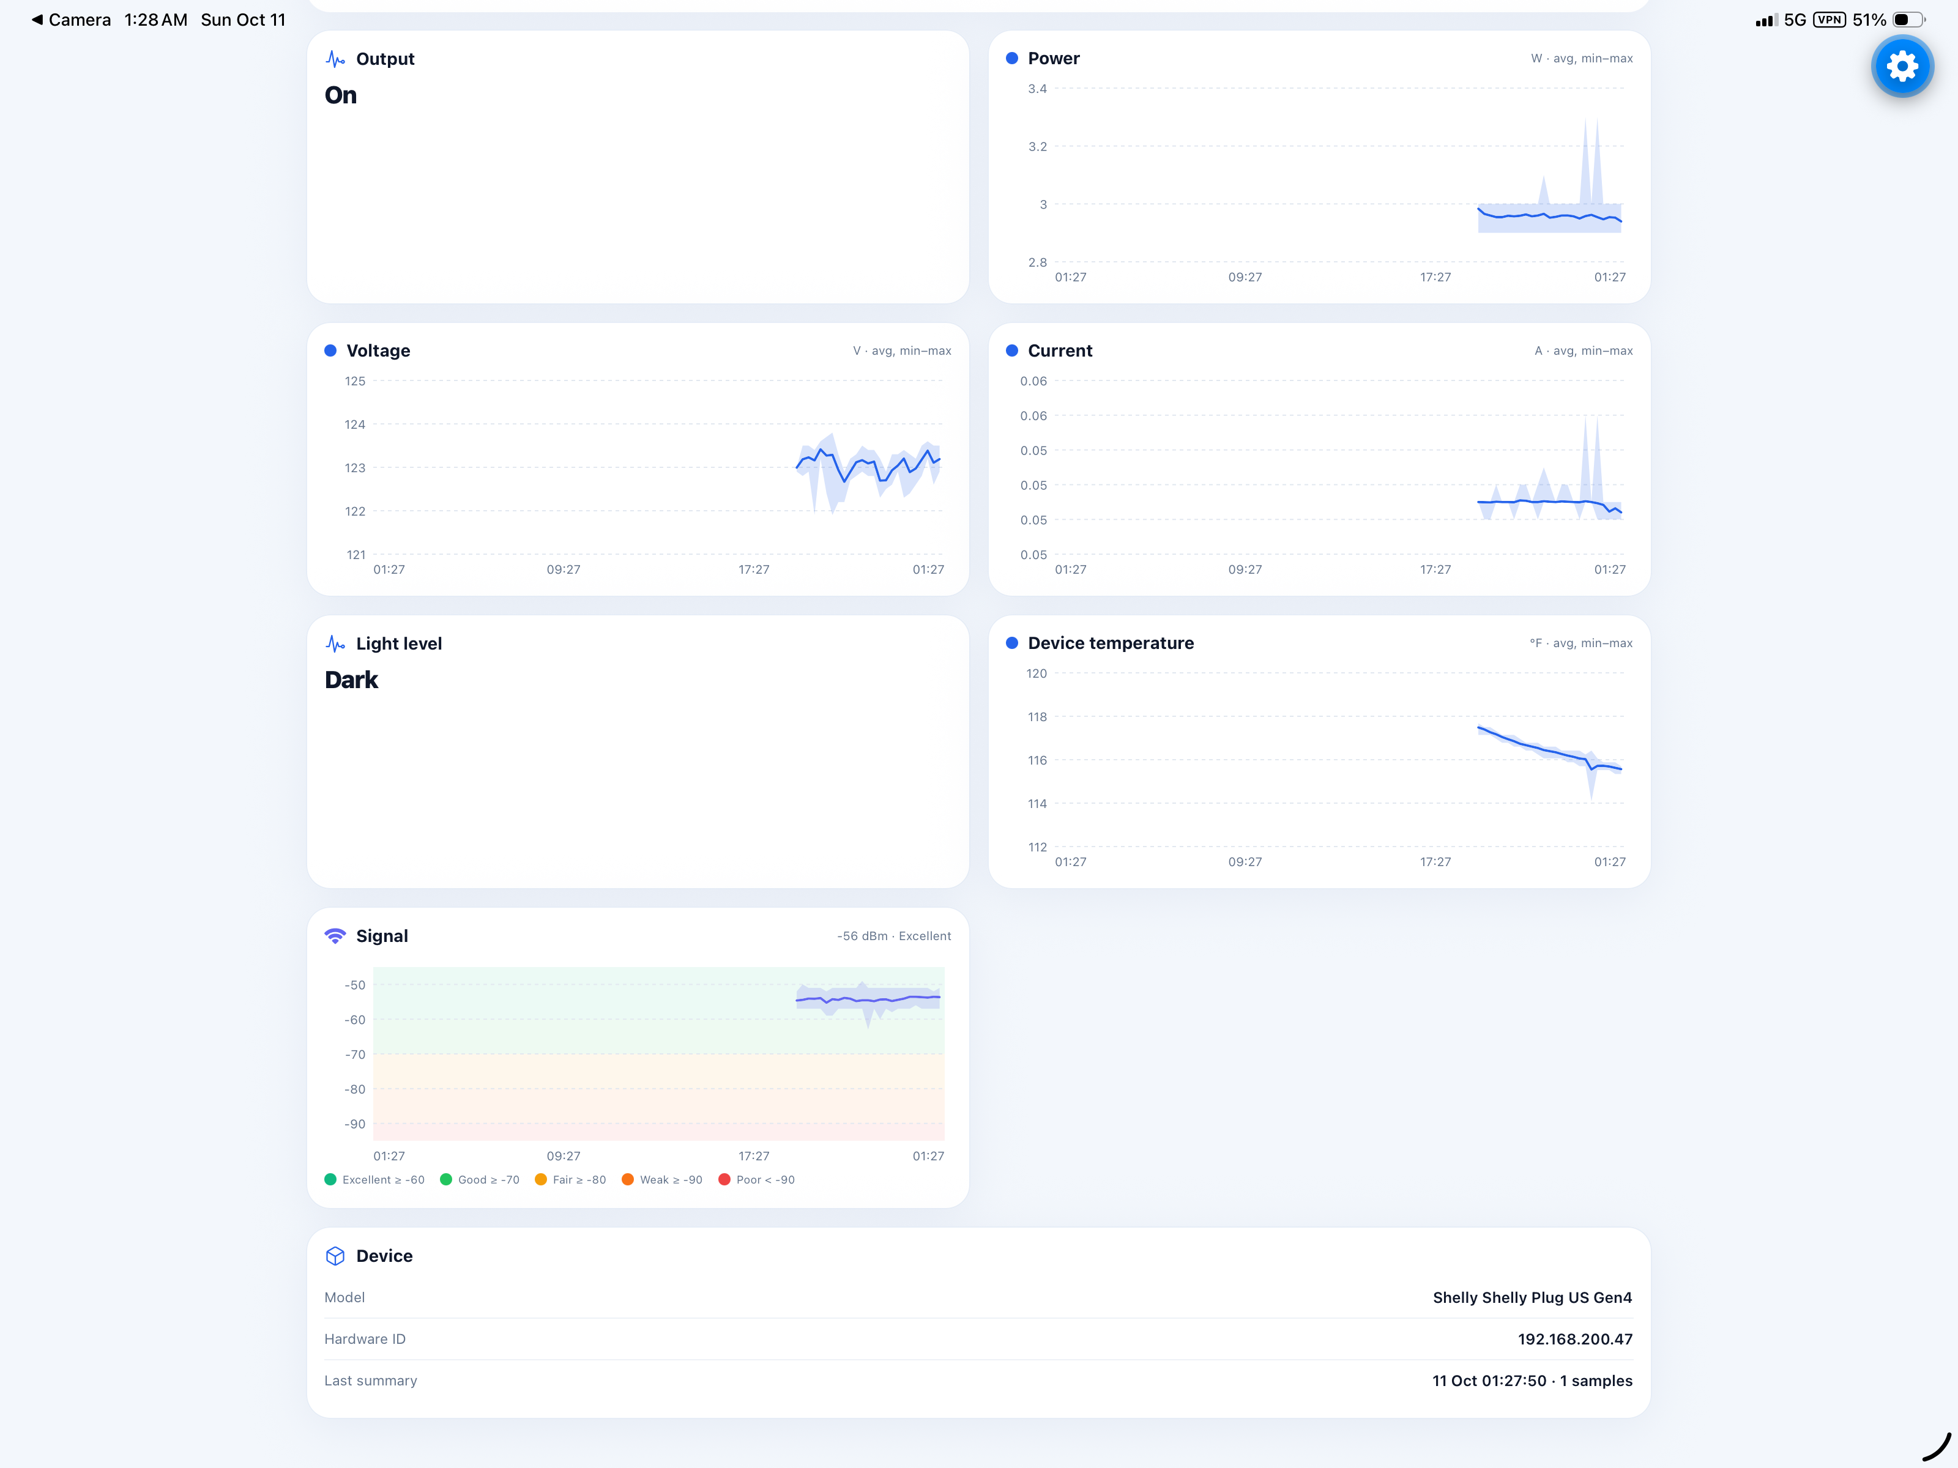
Task: Click the orange Fair legend dot
Action: pos(541,1179)
